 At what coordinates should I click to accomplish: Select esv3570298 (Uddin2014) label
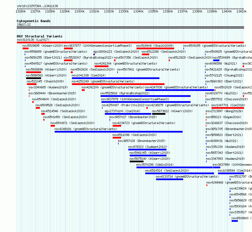point(155,165)
